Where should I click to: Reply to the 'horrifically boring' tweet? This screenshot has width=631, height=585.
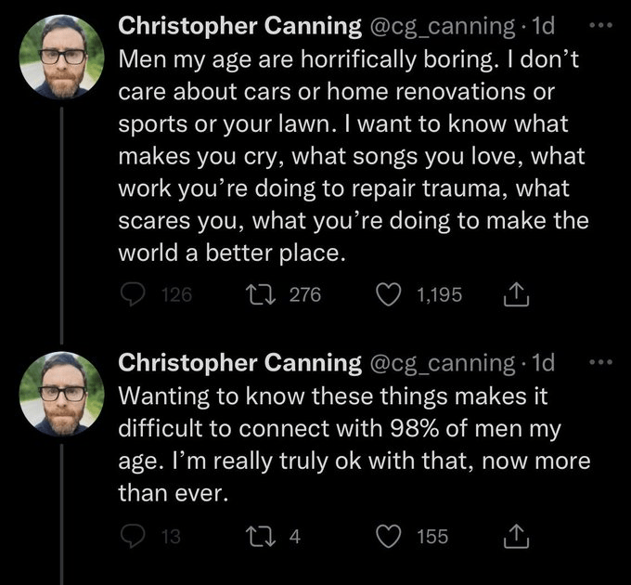coord(135,294)
